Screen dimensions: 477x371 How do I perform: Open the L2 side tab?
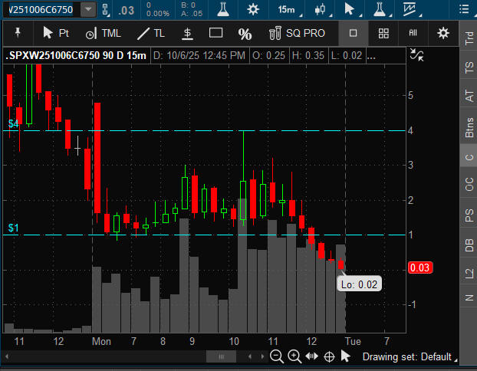coord(469,273)
